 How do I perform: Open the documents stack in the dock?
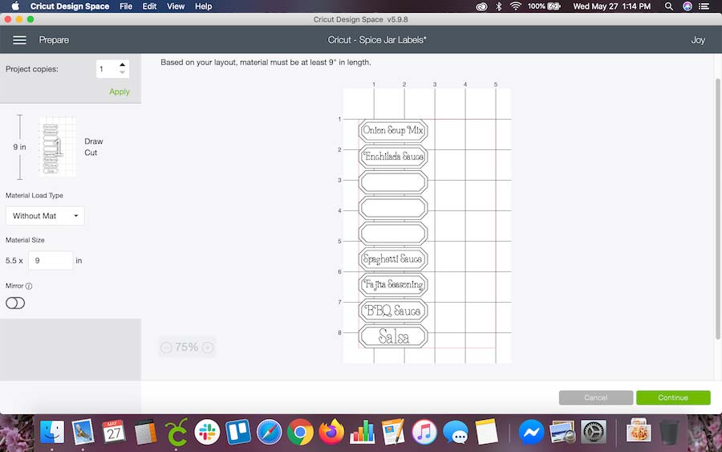pos(639,431)
